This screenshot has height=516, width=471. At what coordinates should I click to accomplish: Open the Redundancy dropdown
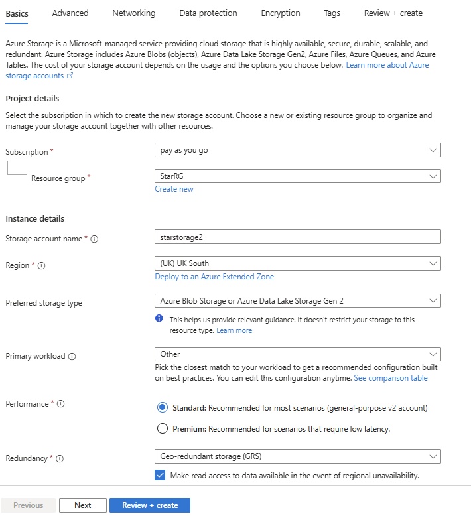297,456
